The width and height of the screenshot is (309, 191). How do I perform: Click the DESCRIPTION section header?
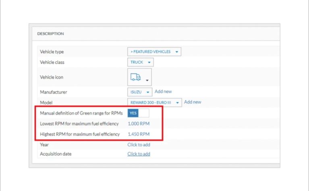(50, 34)
